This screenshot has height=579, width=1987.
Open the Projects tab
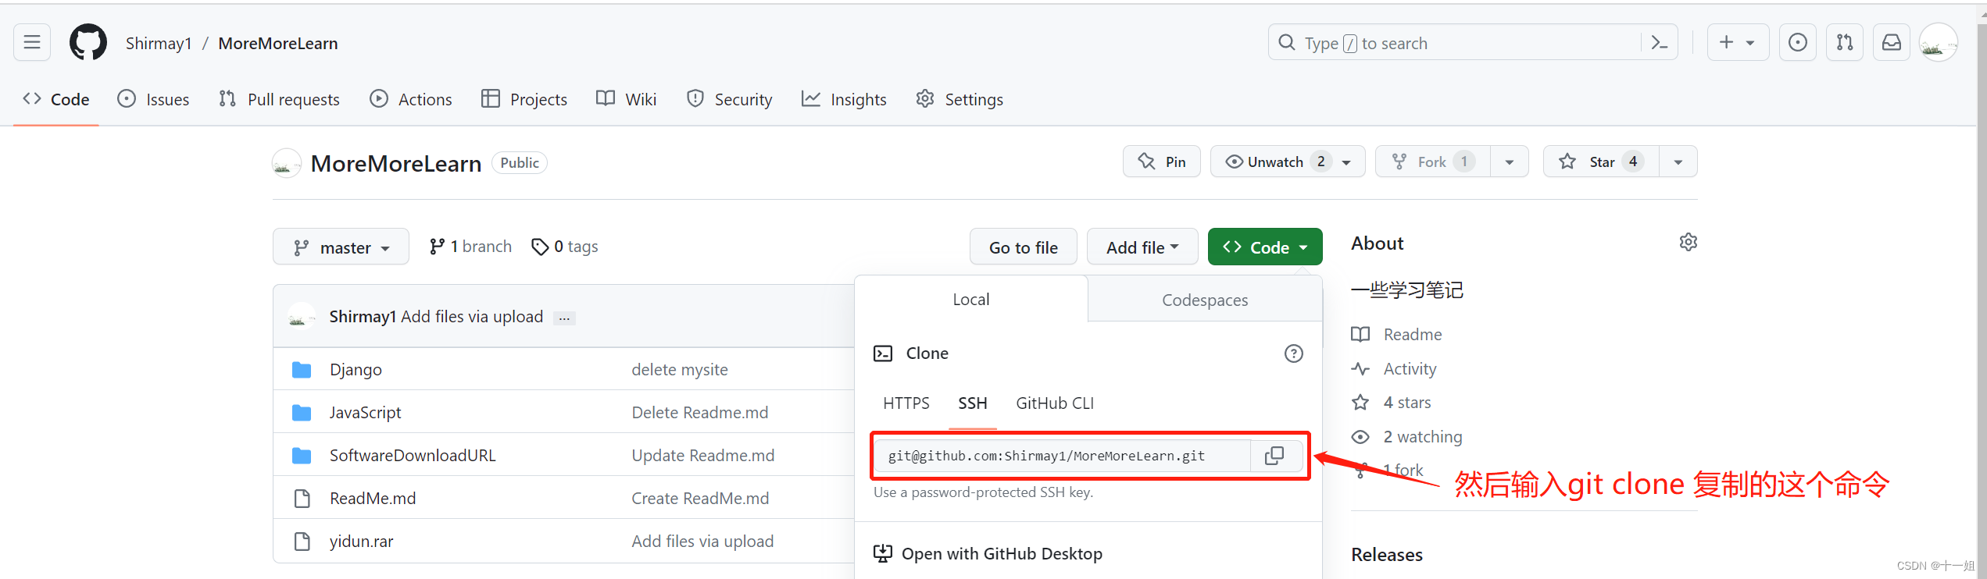click(524, 99)
